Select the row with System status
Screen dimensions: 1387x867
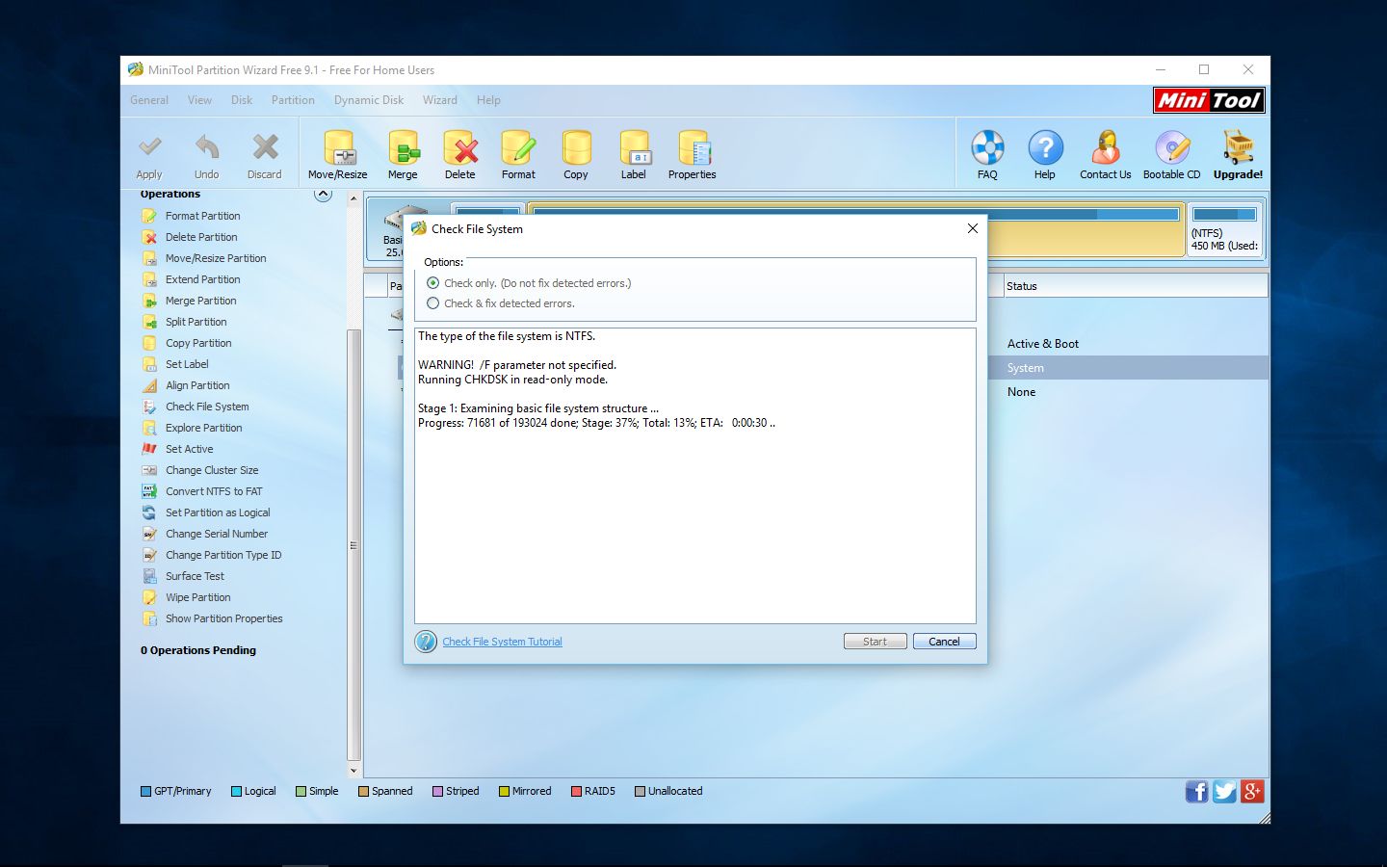pos(1127,368)
